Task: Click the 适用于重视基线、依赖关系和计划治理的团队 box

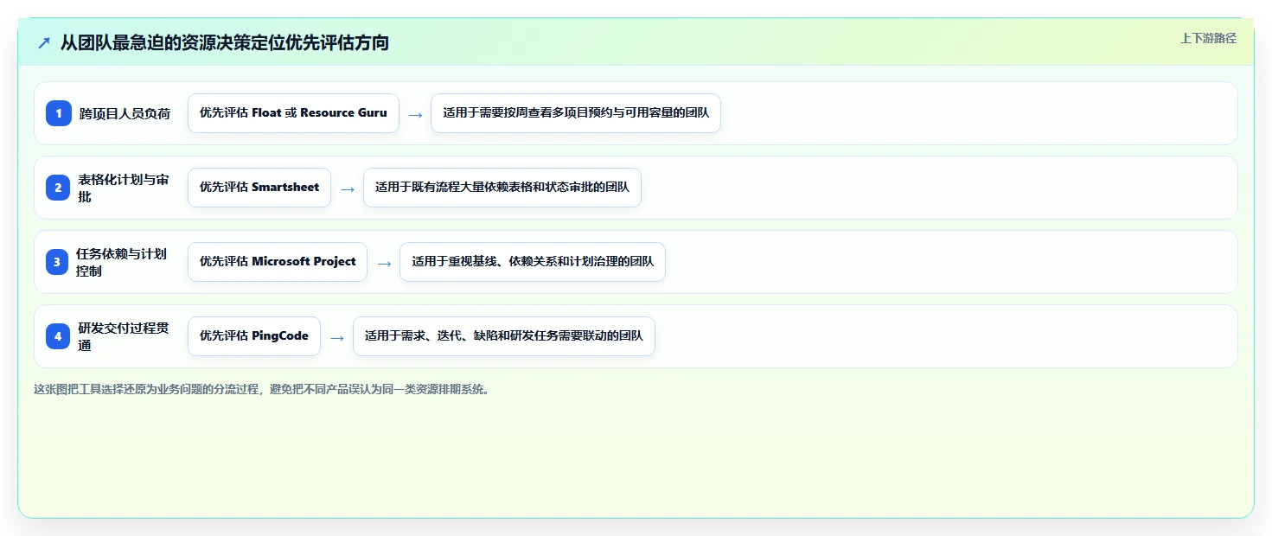Action: click(x=533, y=262)
